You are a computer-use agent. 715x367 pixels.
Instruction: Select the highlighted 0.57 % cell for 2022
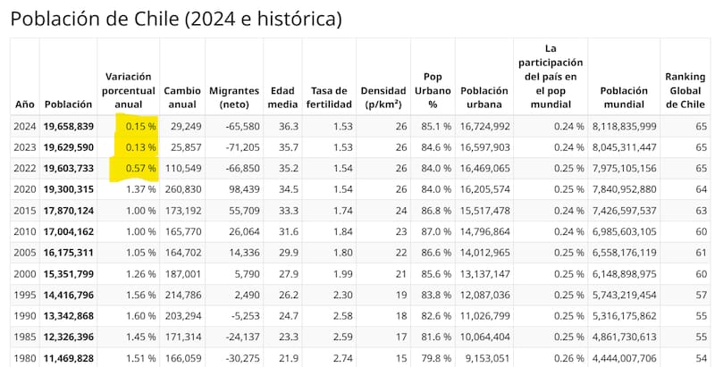pyautogui.click(x=141, y=168)
